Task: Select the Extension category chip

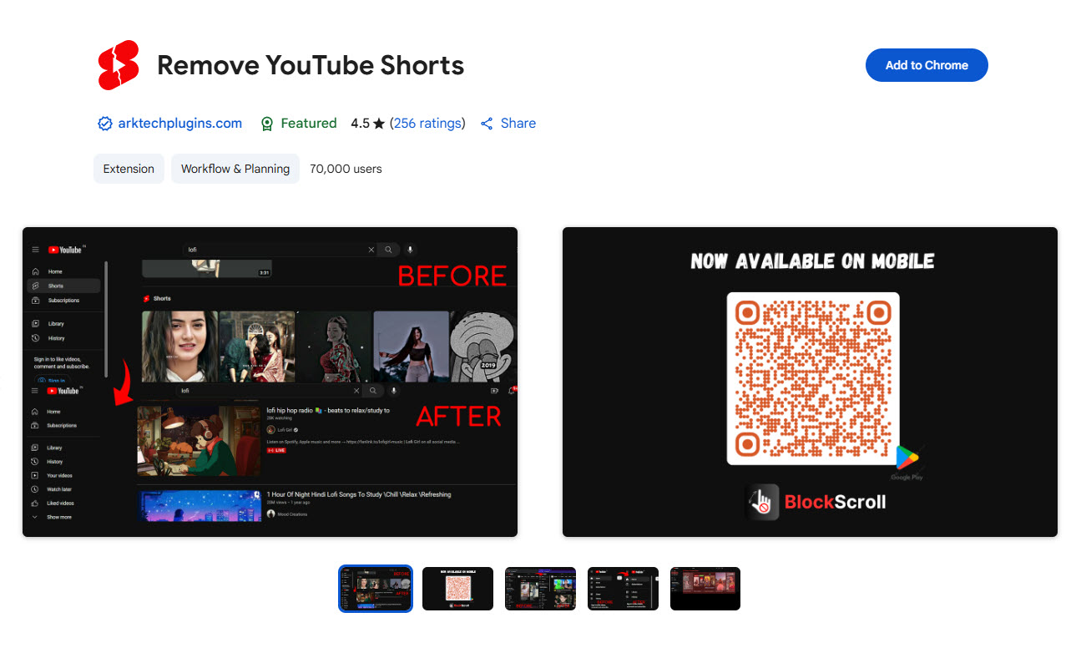Action: click(129, 169)
